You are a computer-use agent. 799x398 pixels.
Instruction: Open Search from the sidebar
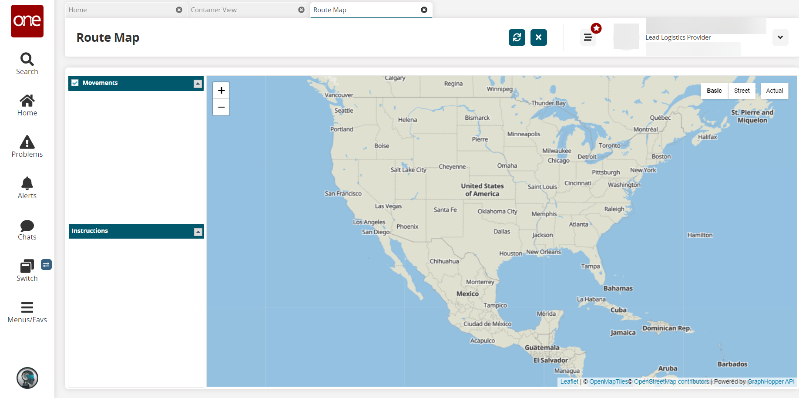coord(27,64)
